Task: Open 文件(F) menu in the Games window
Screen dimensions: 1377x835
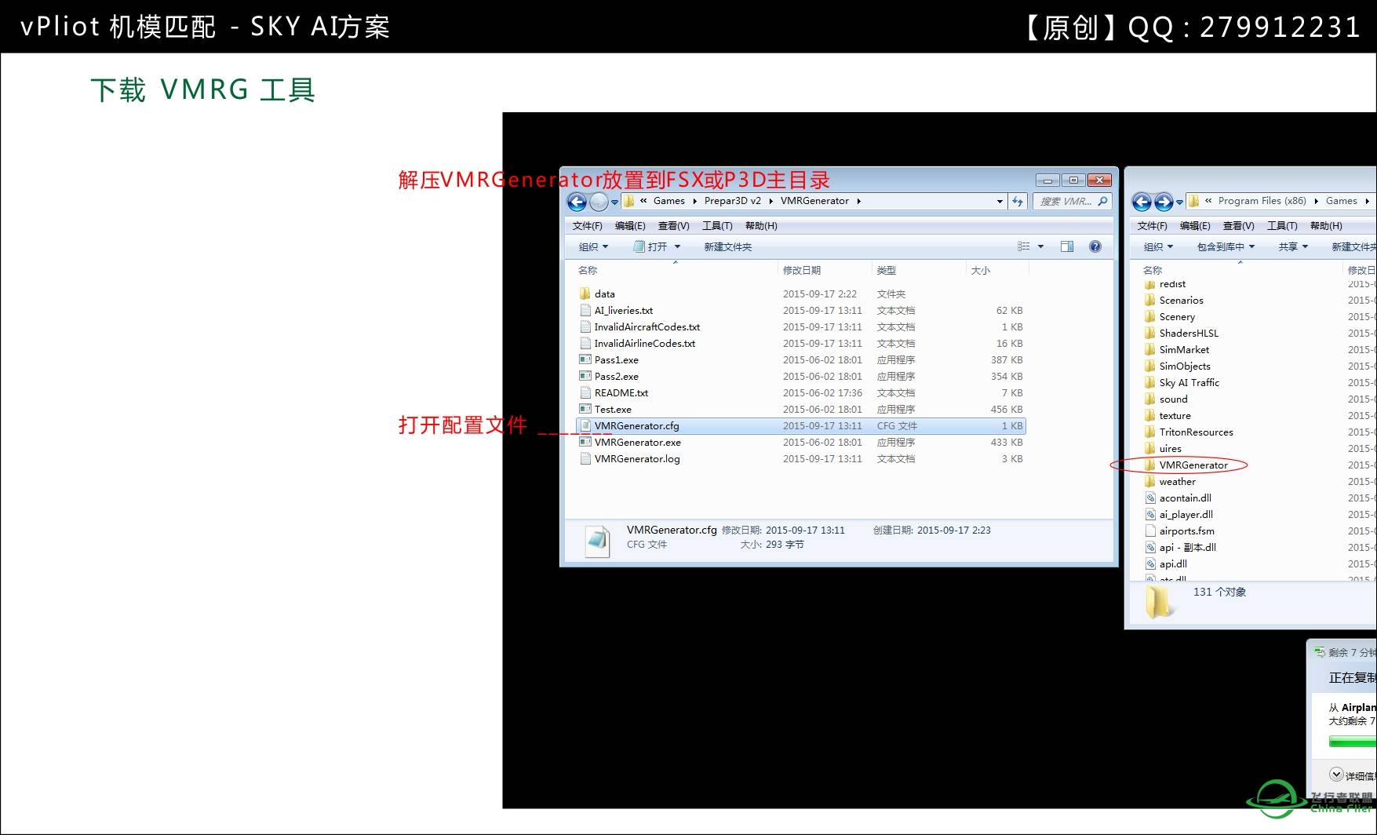Action: [1152, 225]
